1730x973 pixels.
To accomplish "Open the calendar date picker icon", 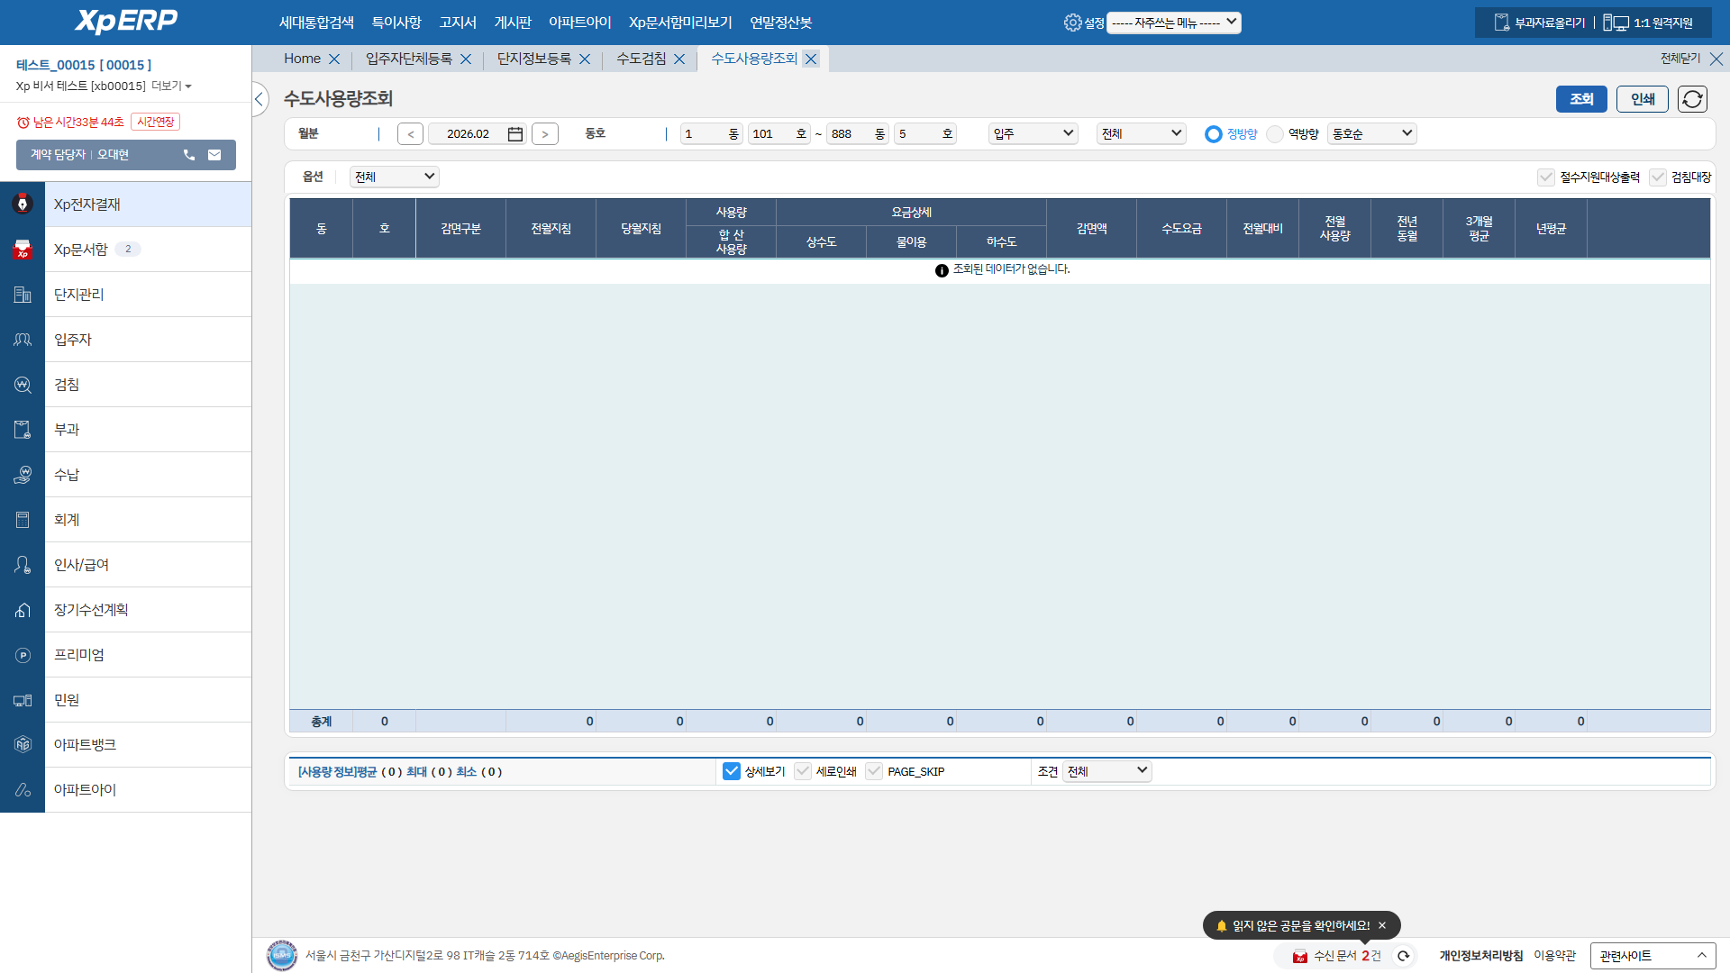I will coord(515,134).
